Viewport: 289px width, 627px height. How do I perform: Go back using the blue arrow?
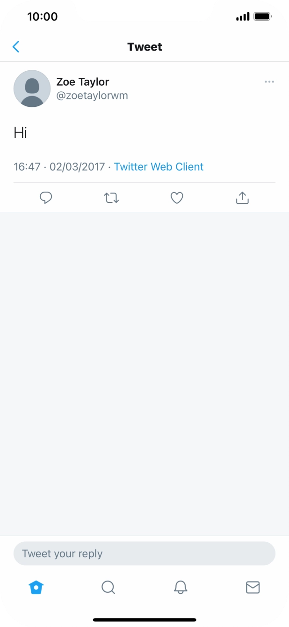16,47
